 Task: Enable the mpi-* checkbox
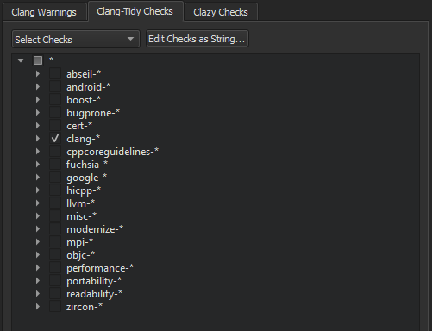coord(55,242)
